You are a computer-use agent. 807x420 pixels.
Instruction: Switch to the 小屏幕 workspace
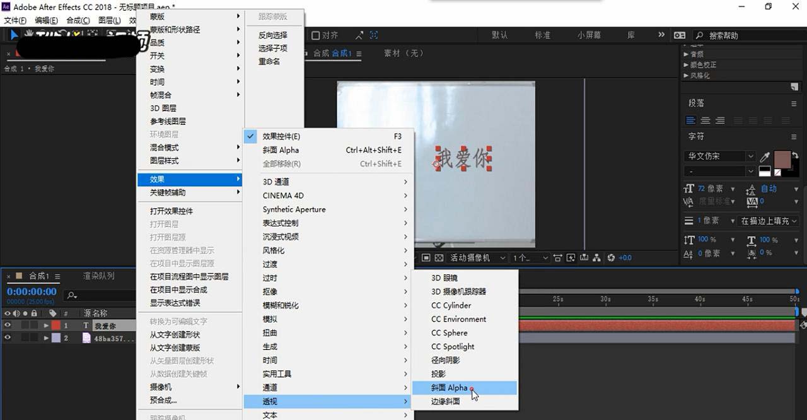[588, 35]
